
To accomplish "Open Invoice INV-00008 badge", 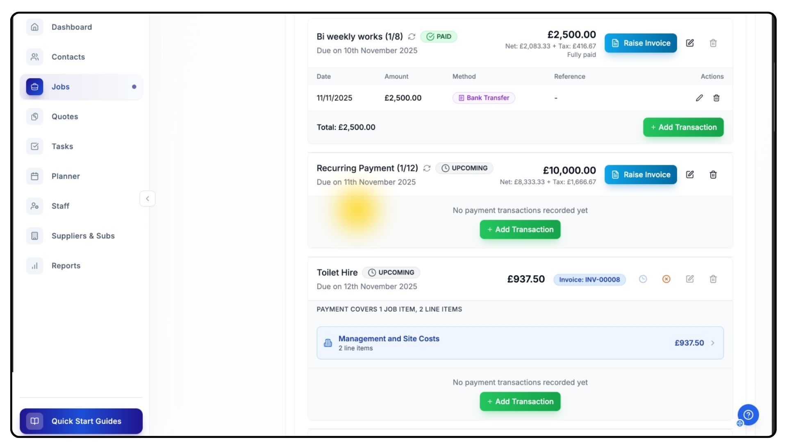I will (589, 280).
